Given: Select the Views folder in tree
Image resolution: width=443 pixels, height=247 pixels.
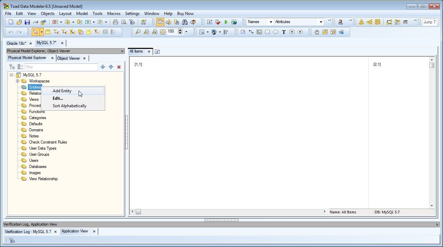Looking at the screenshot, I should coord(34,99).
